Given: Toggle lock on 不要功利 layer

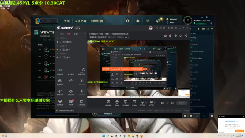Looking at the screenshot, I should click(60, 42).
